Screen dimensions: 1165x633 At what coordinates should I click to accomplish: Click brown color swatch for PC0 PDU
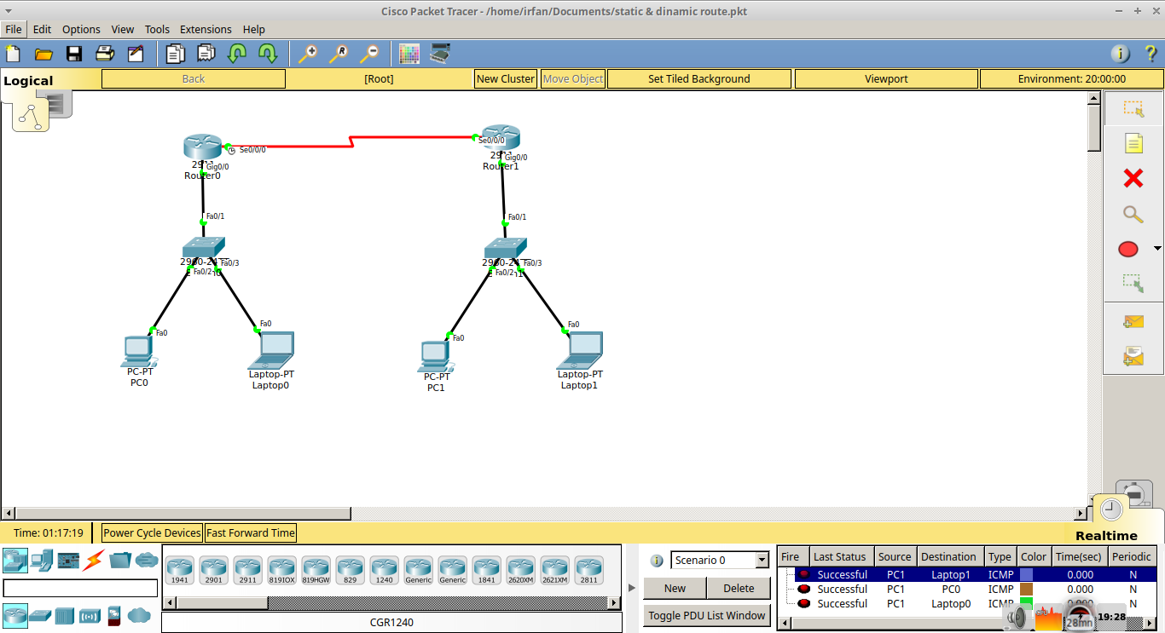click(1026, 589)
